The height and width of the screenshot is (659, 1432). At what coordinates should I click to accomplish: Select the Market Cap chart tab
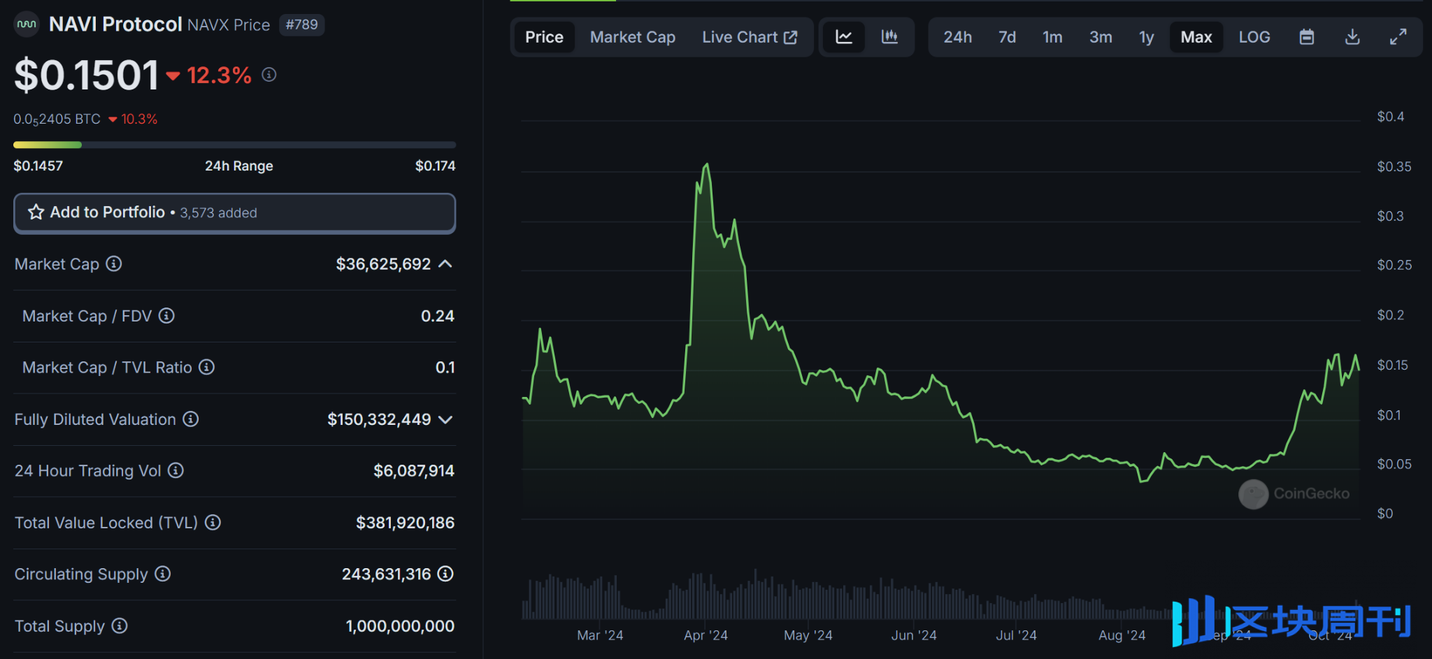(632, 37)
